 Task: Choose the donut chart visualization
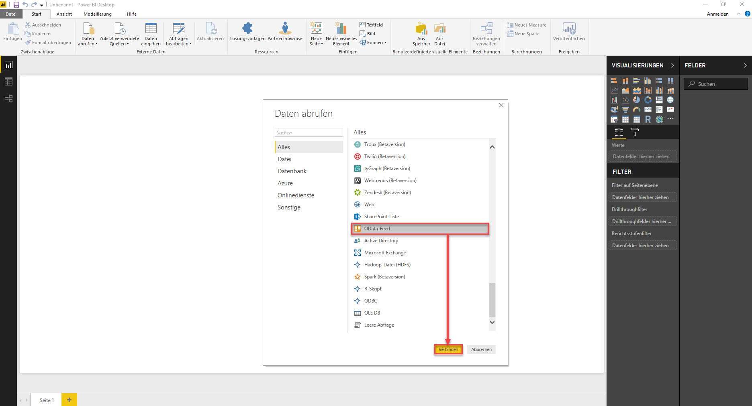pyautogui.click(x=648, y=100)
